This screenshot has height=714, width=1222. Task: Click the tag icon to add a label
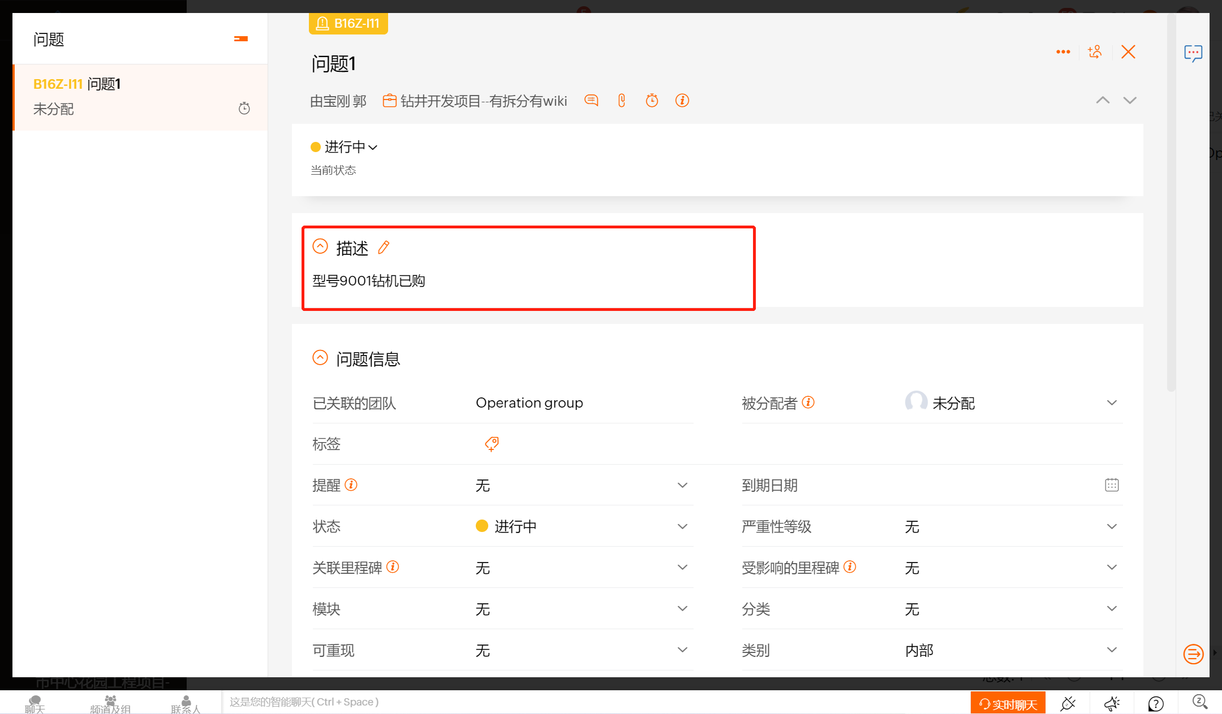[492, 444]
